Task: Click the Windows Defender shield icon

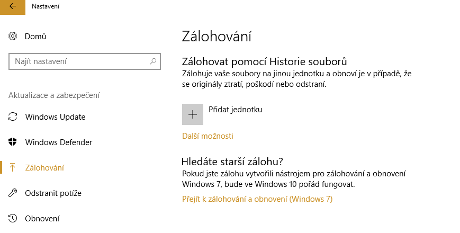Action: pyautogui.click(x=13, y=142)
